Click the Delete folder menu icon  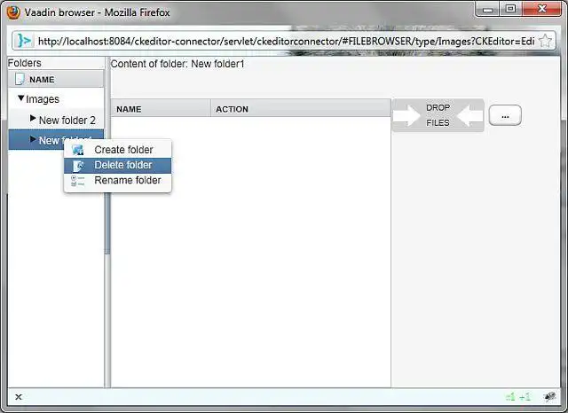(x=78, y=166)
